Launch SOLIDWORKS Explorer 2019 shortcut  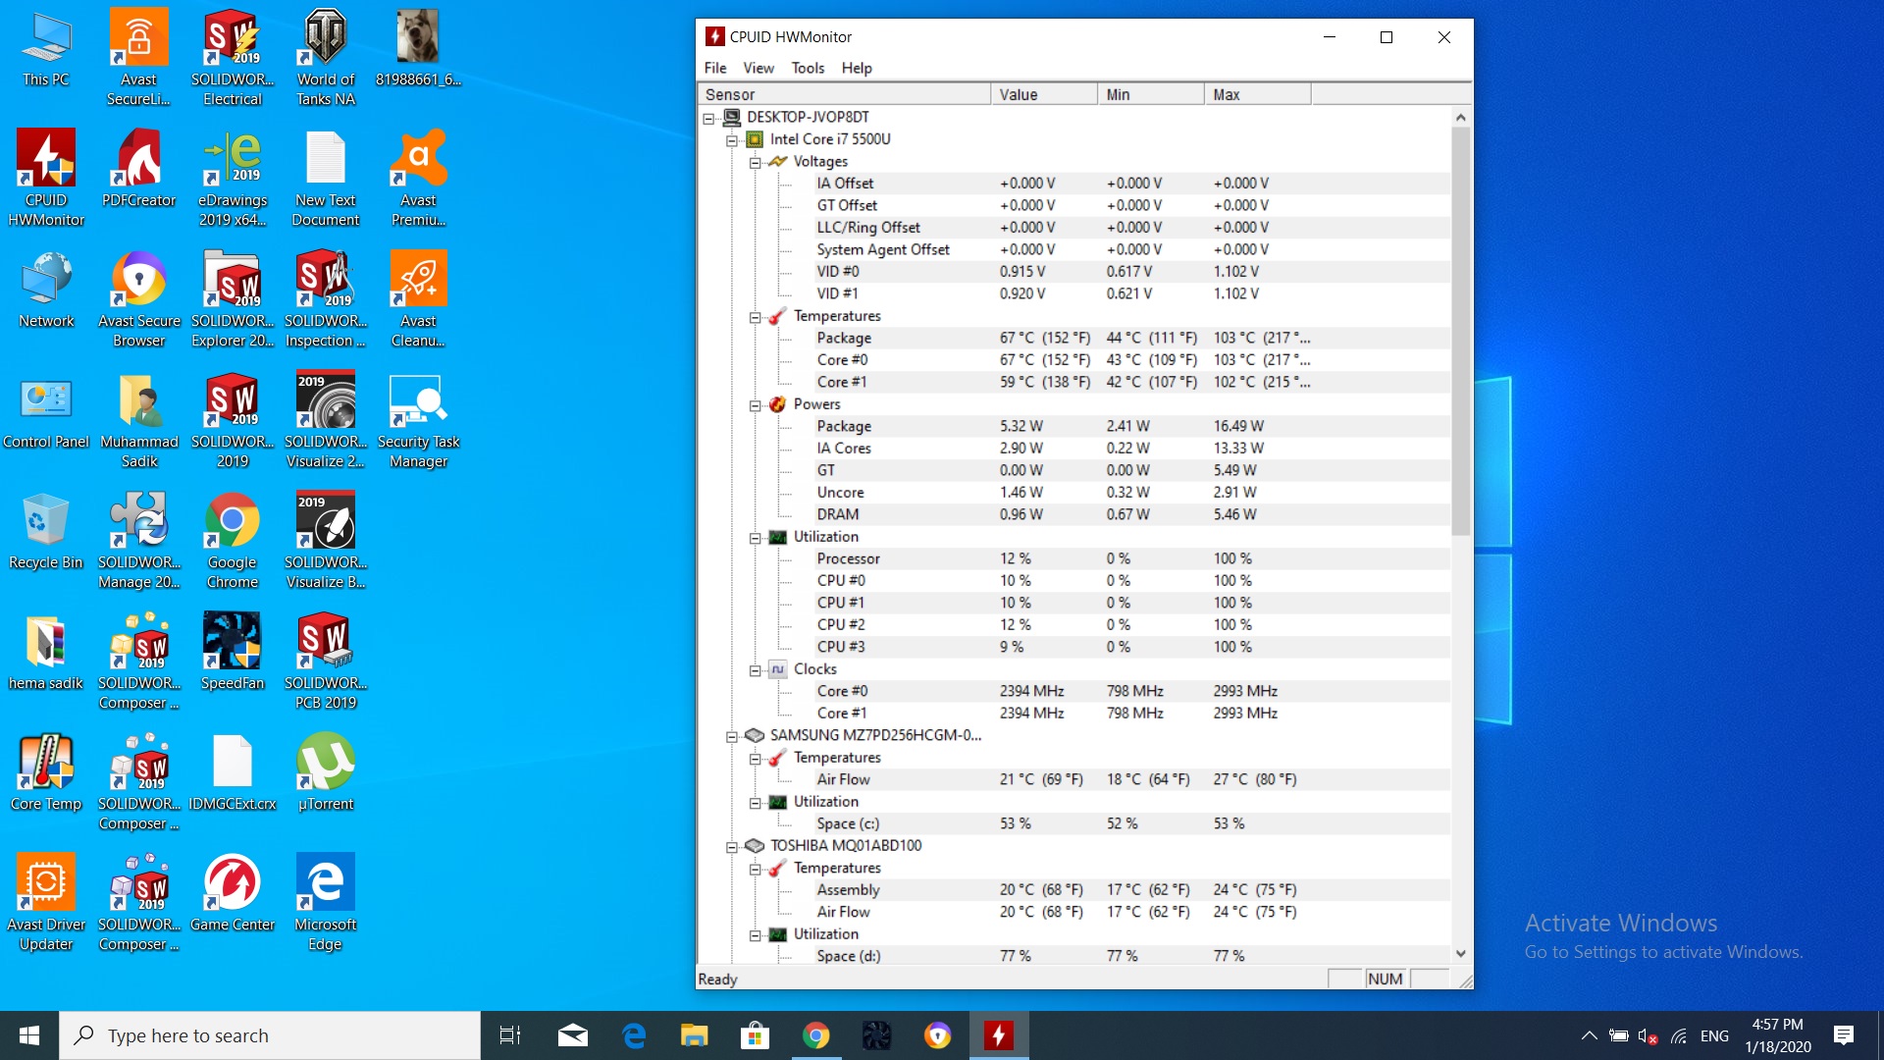click(x=233, y=298)
